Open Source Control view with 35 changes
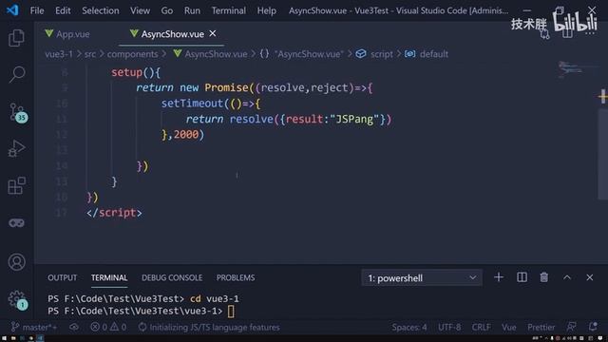 (17, 112)
